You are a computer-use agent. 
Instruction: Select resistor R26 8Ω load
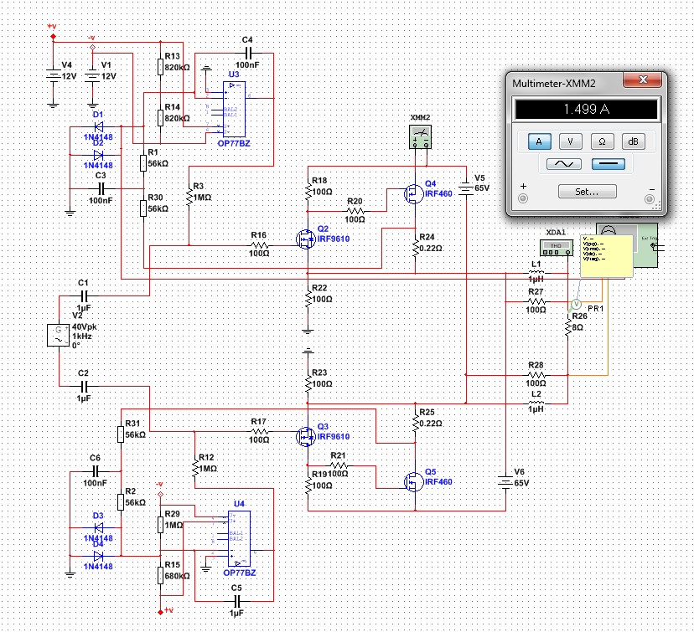(568, 328)
